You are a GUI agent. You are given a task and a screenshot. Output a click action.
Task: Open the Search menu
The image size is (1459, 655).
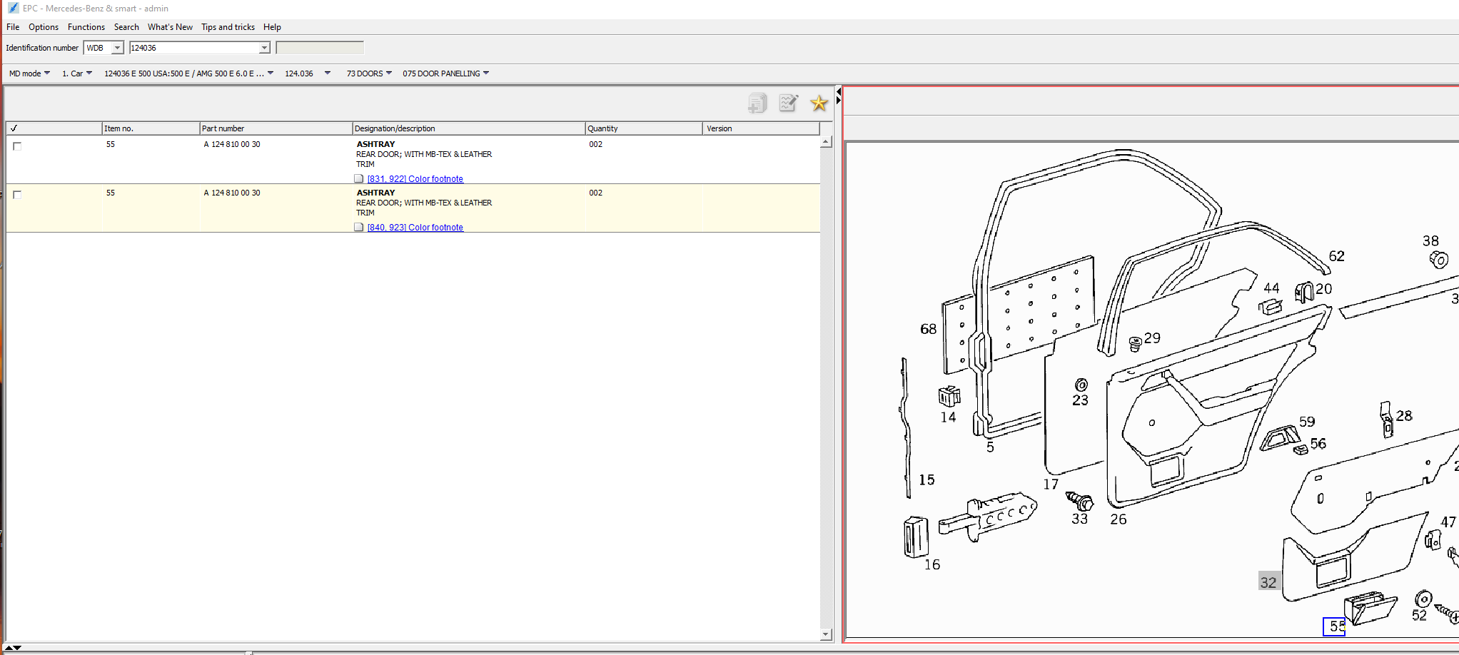(x=126, y=27)
